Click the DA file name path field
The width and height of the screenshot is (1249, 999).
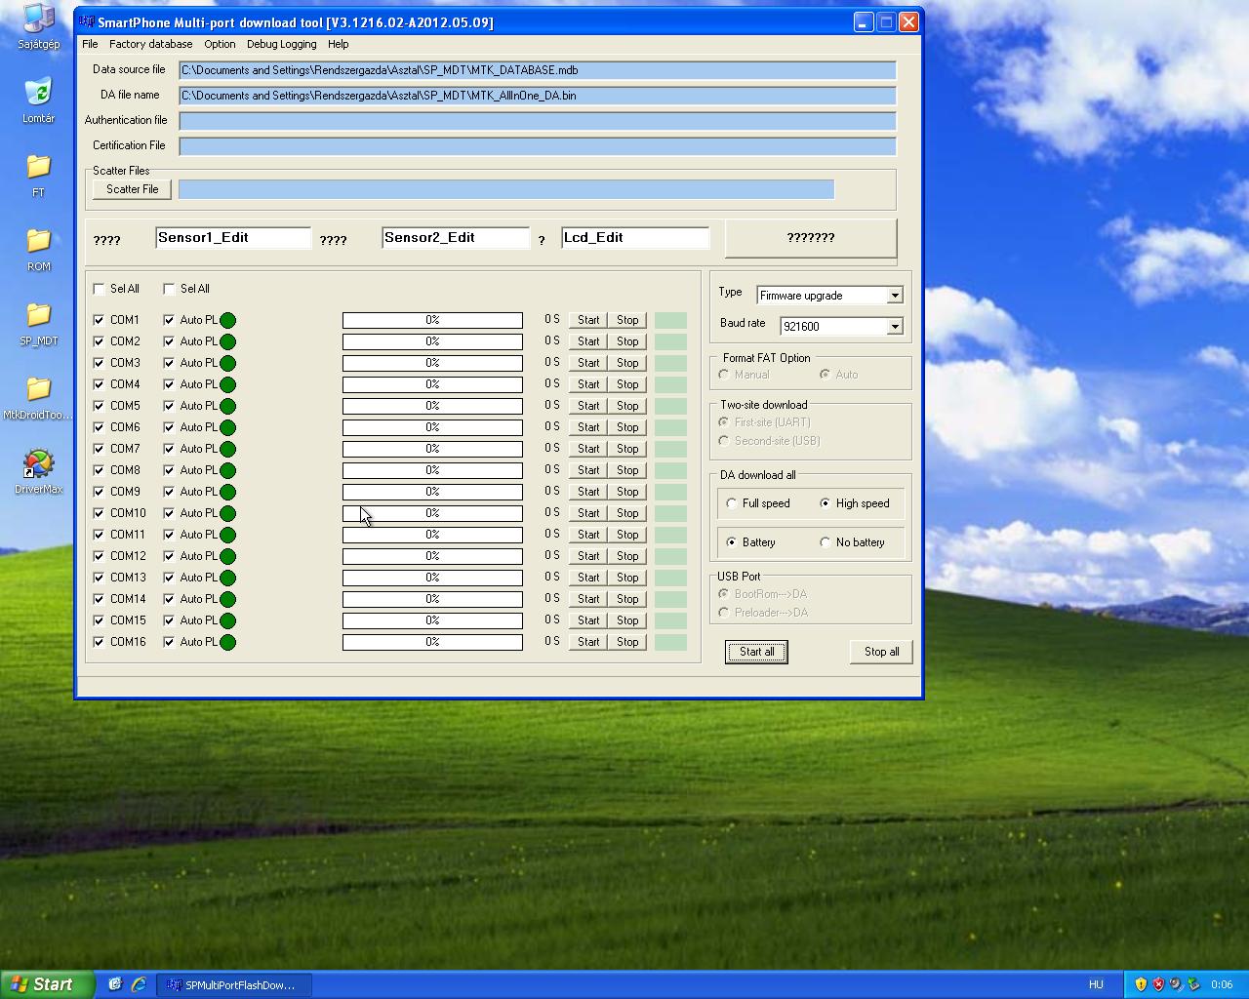pyautogui.click(x=538, y=96)
